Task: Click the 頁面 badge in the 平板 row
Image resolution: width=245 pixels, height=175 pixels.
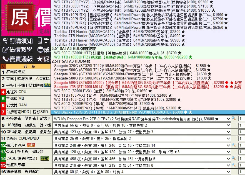Action: pyautogui.click(x=47, y=85)
